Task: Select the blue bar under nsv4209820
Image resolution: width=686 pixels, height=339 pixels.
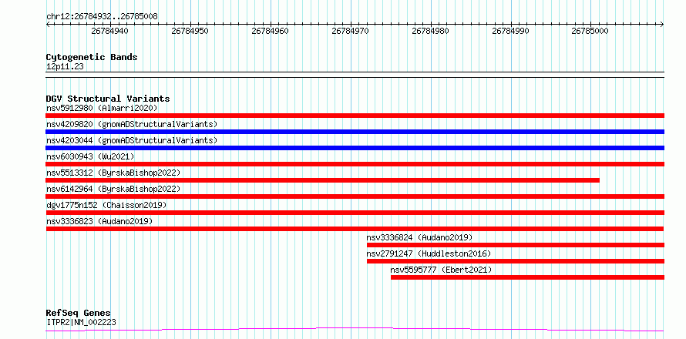Action: pos(355,132)
